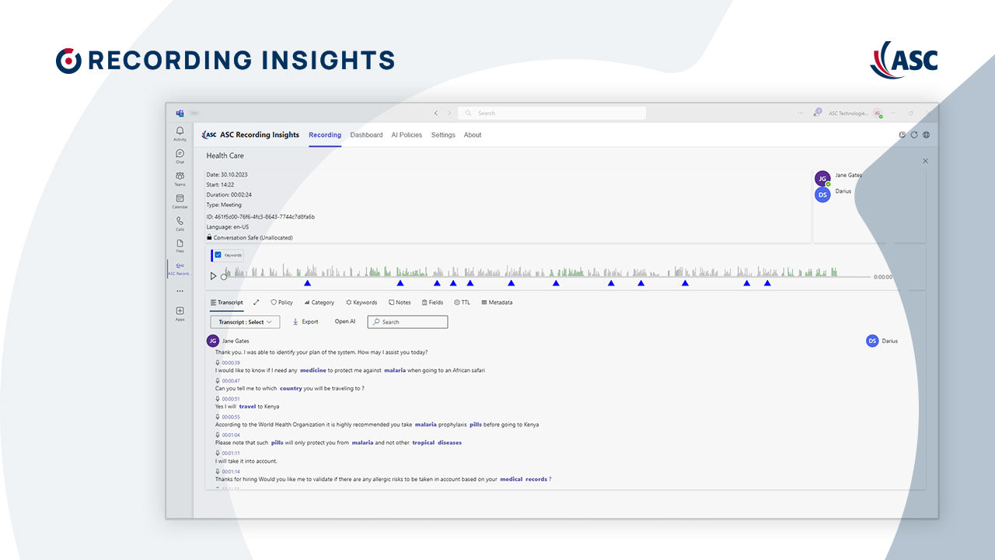The width and height of the screenshot is (995, 560).
Task: Open Calendar in the Teams sidebar
Action: tap(180, 201)
